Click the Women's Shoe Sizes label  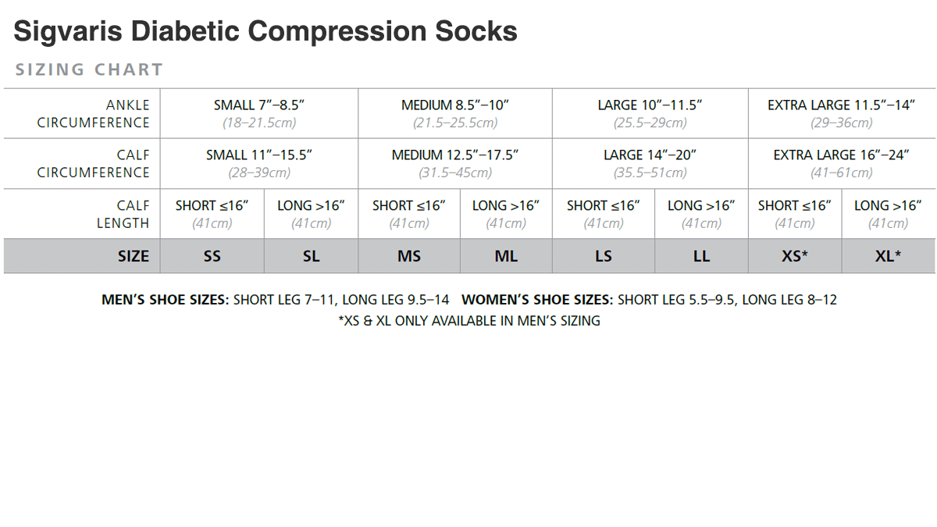(537, 299)
